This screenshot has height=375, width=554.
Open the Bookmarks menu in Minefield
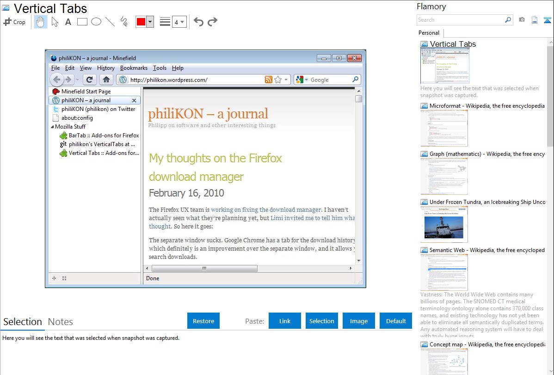pos(134,68)
